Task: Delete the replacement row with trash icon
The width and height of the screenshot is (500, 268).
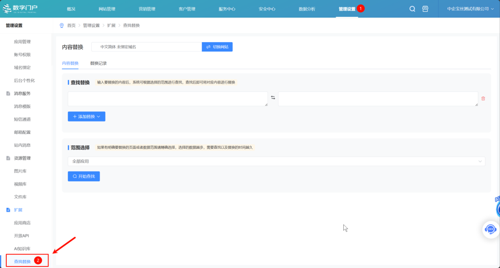Action: 483,98
